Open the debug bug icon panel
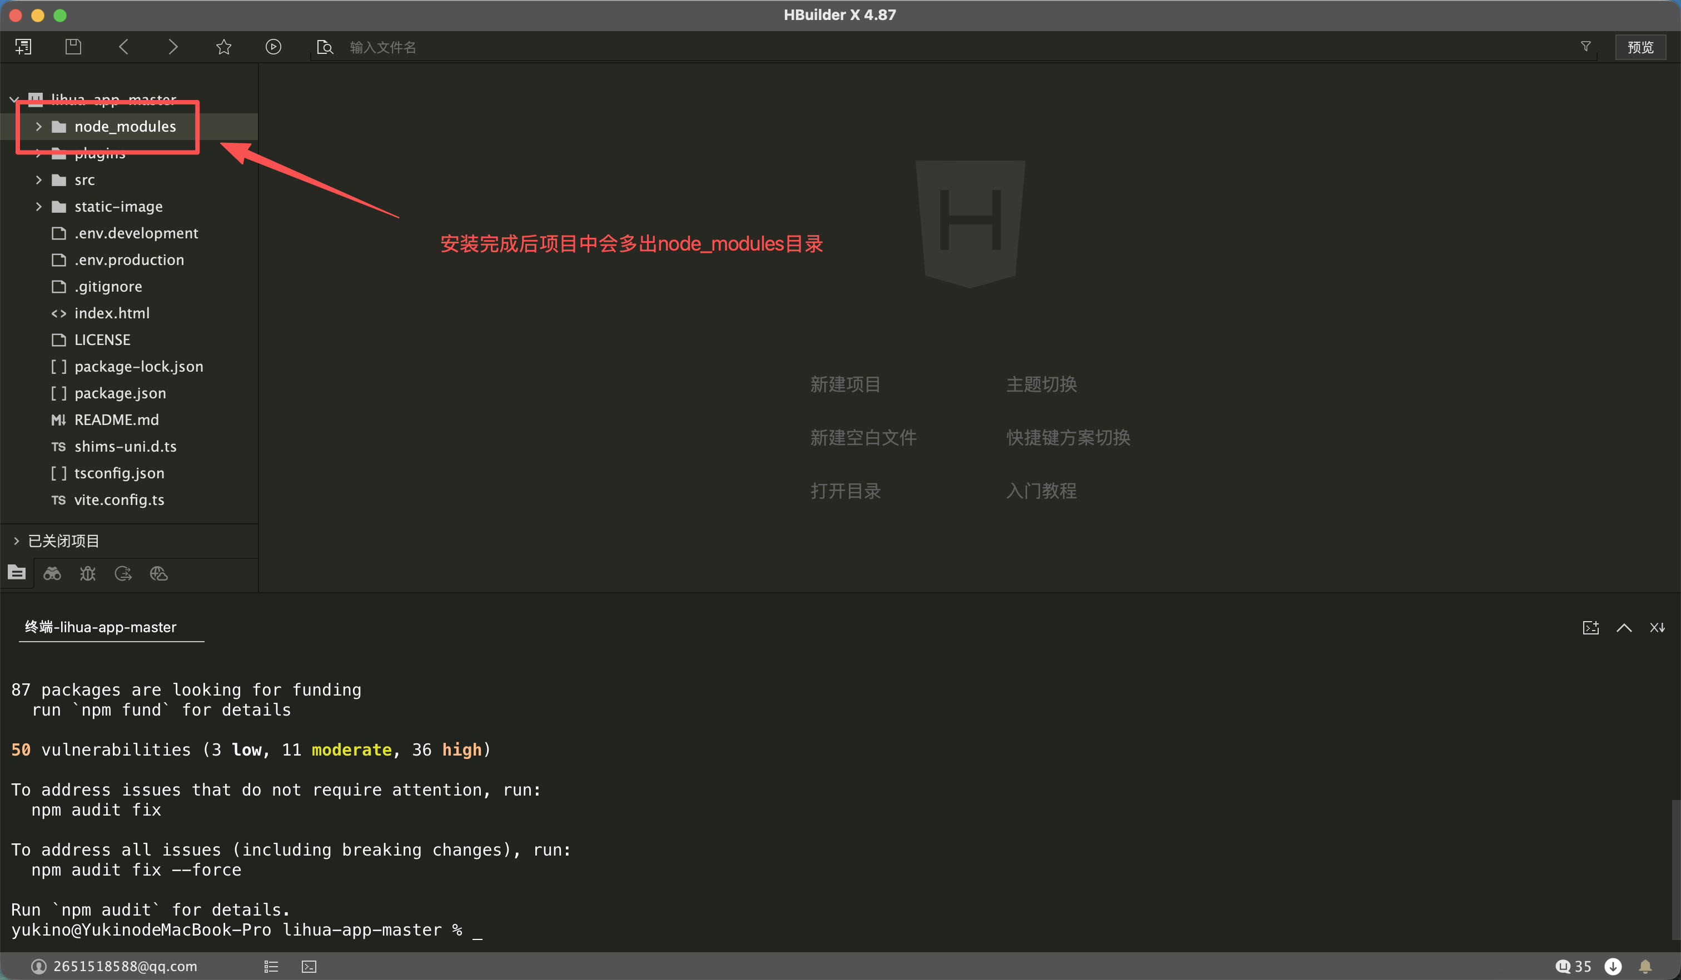1681x980 pixels. tap(87, 573)
